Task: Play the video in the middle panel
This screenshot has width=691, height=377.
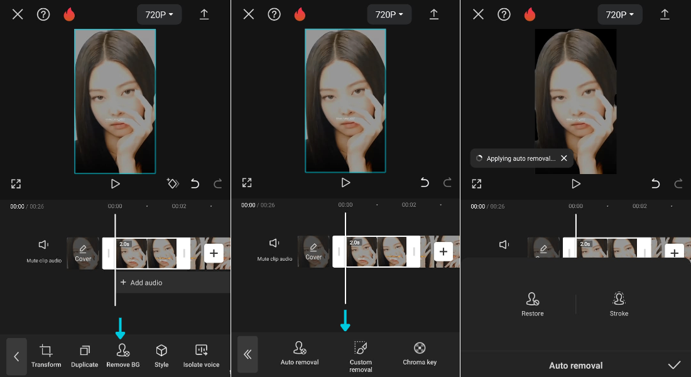Action: pos(345,183)
